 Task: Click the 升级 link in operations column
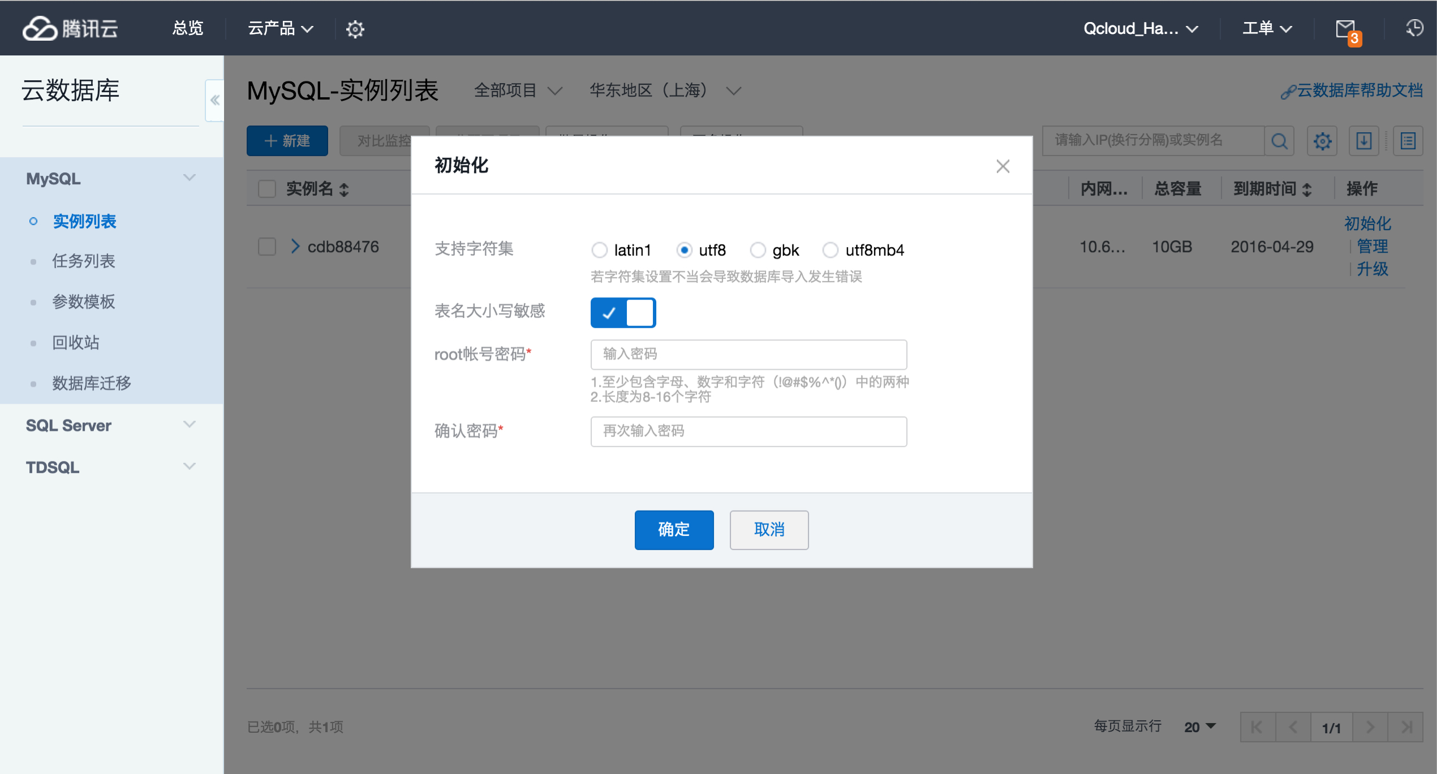(x=1373, y=269)
